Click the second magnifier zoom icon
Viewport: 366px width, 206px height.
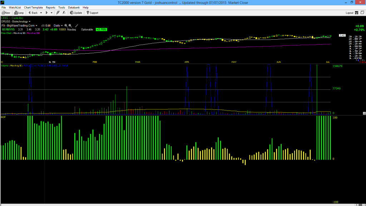coord(70,25)
